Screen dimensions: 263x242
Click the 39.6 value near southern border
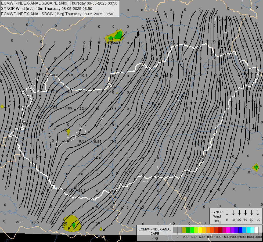(82, 190)
